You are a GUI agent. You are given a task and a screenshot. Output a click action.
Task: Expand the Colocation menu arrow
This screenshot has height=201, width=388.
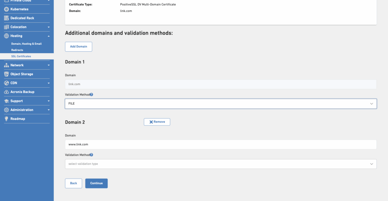[48, 27]
